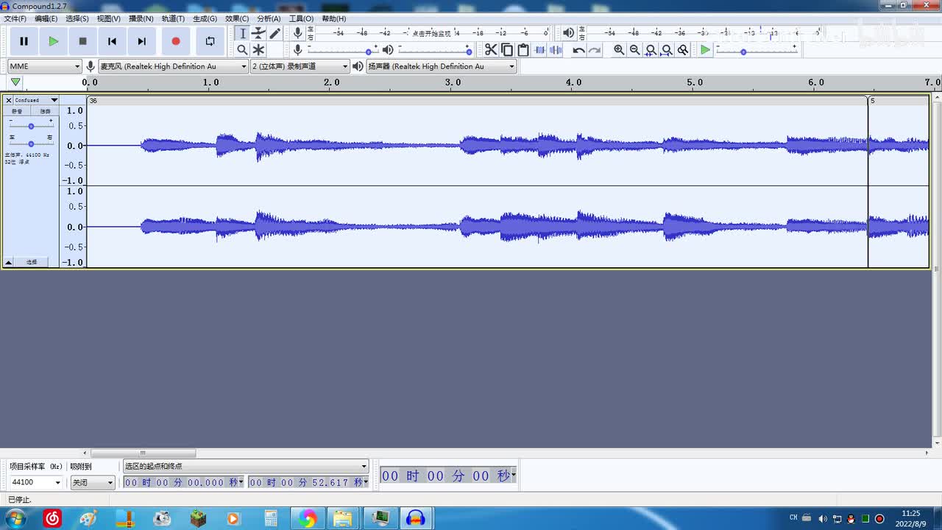
Task: Play at speed with the small green button
Action: [x=705, y=49]
